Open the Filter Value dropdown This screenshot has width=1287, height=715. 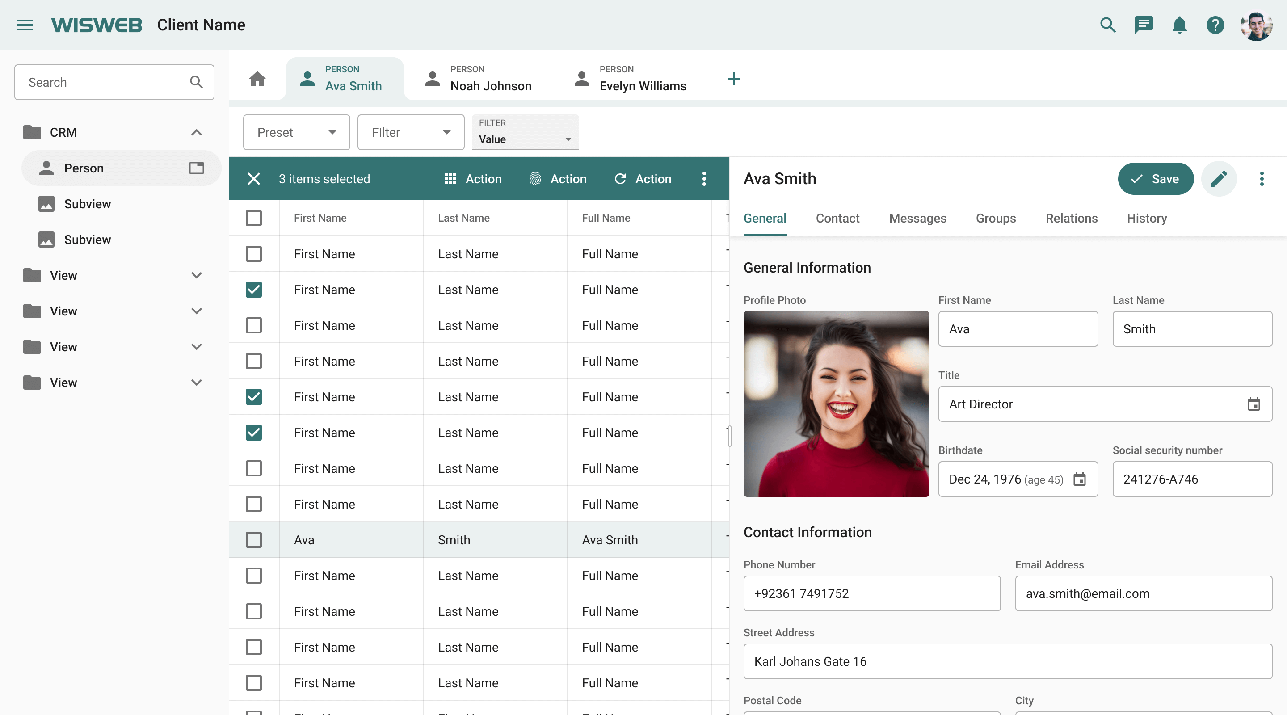525,139
